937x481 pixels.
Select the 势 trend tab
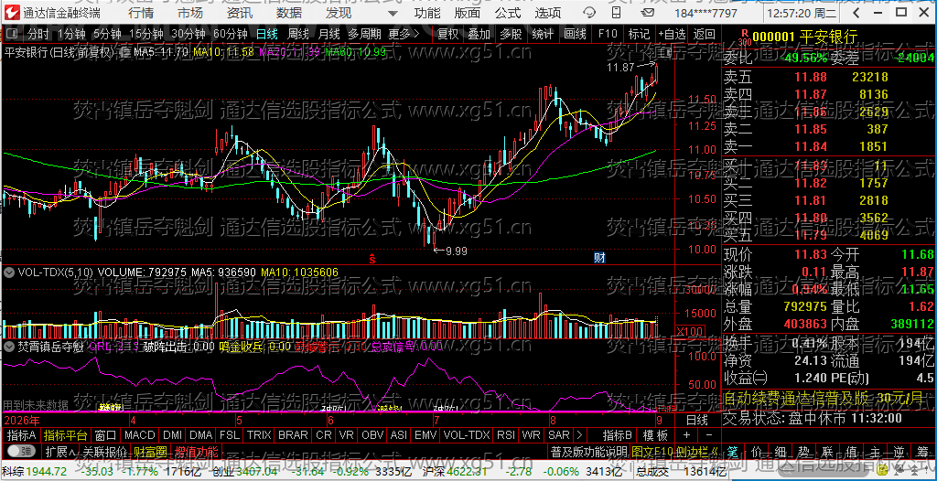coord(804,451)
